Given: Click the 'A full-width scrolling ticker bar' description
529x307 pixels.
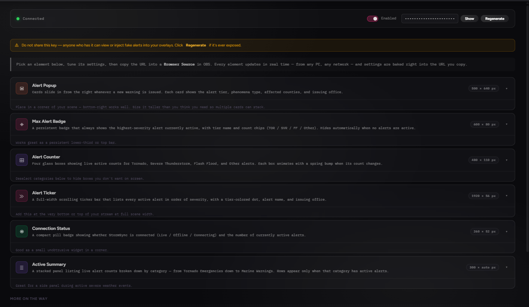Looking at the screenshot, I should (179, 200).
